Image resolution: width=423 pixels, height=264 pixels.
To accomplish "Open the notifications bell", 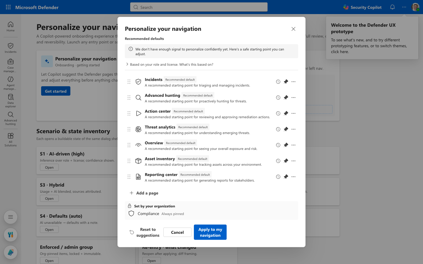I will click(x=392, y=7).
